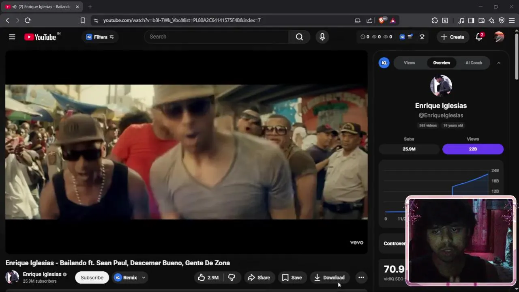Click the video player to pause
The height and width of the screenshot is (292, 519).
[186, 152]
